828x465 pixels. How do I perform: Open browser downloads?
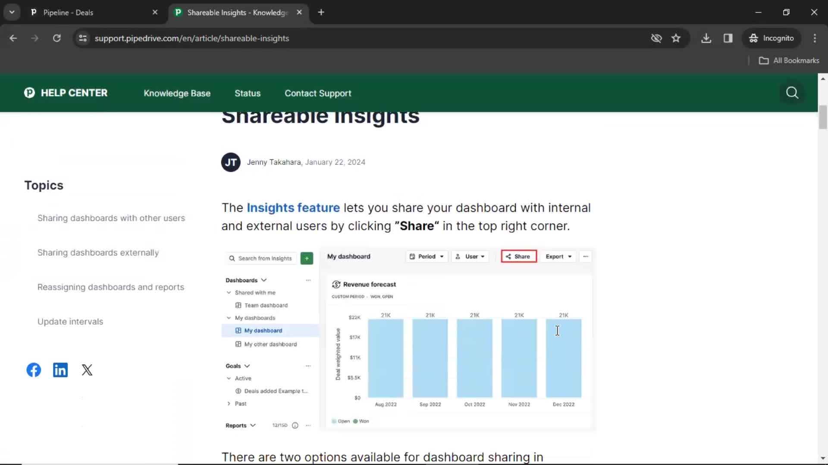point(706,38)
